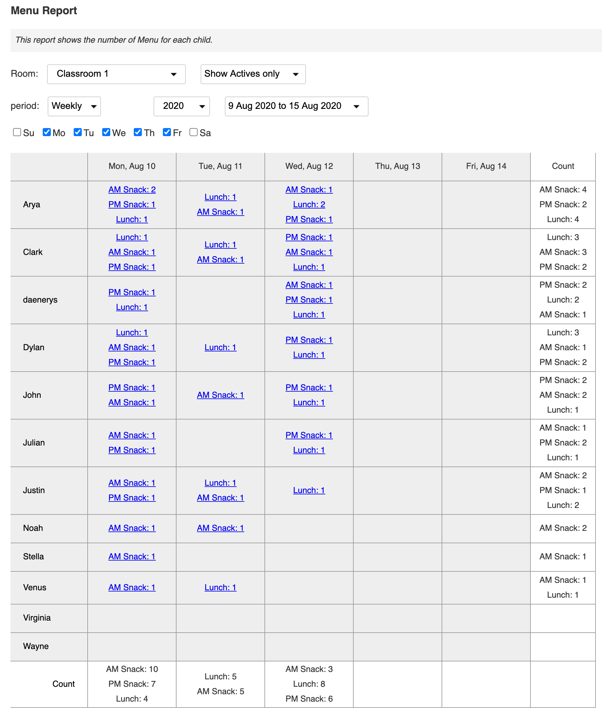Image resolution: width=602 pixels, height=714 pixels.
Task: Uncheck the Tu day checkbox
Action: coord(78,132)
